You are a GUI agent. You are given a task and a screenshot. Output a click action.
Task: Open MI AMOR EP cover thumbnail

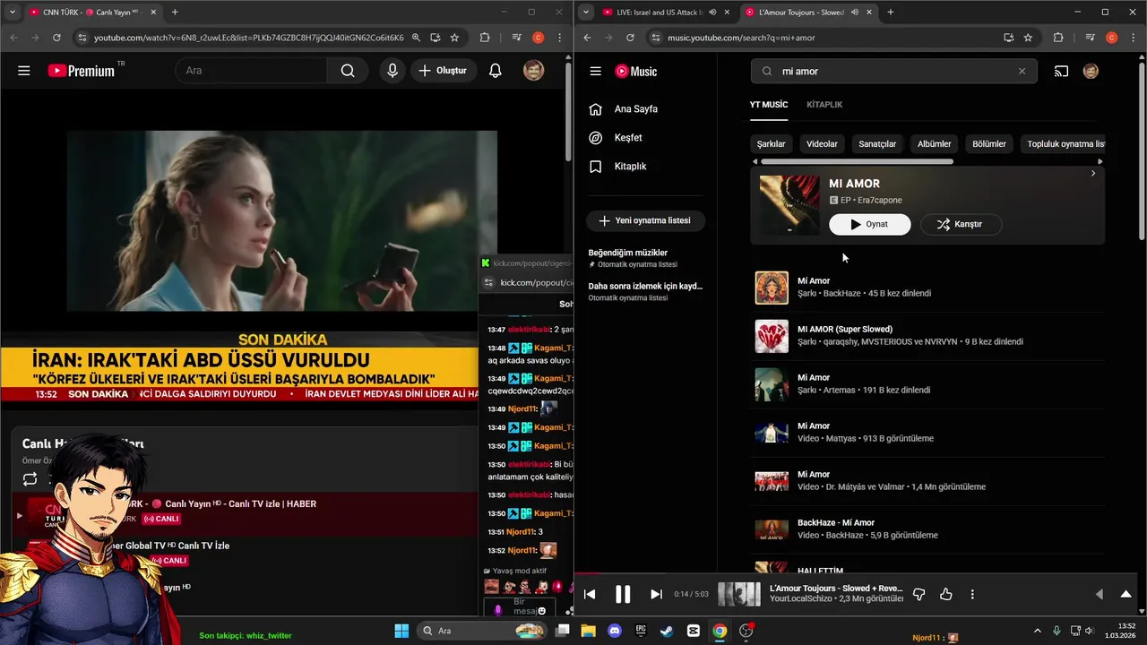click(x=789, y=205)
